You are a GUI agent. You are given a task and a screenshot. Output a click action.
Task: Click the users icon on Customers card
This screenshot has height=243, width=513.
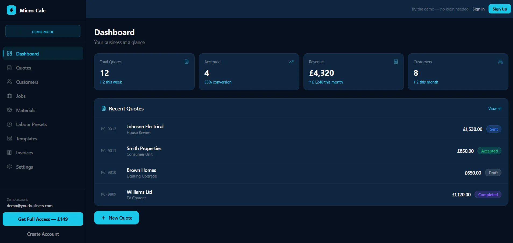501,62
